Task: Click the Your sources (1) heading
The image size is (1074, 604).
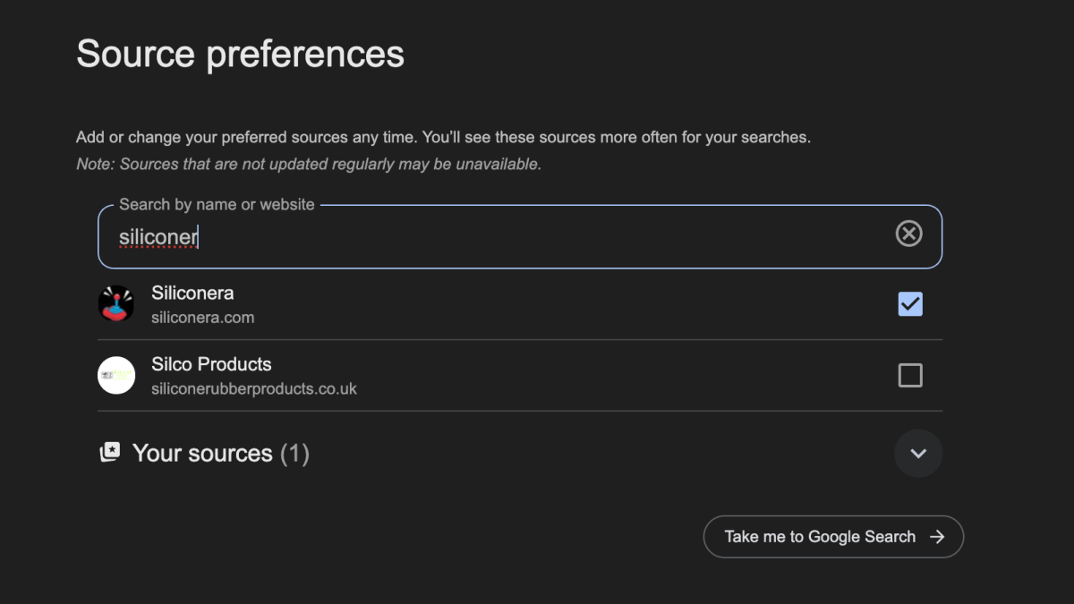Action: click(202, 453)
